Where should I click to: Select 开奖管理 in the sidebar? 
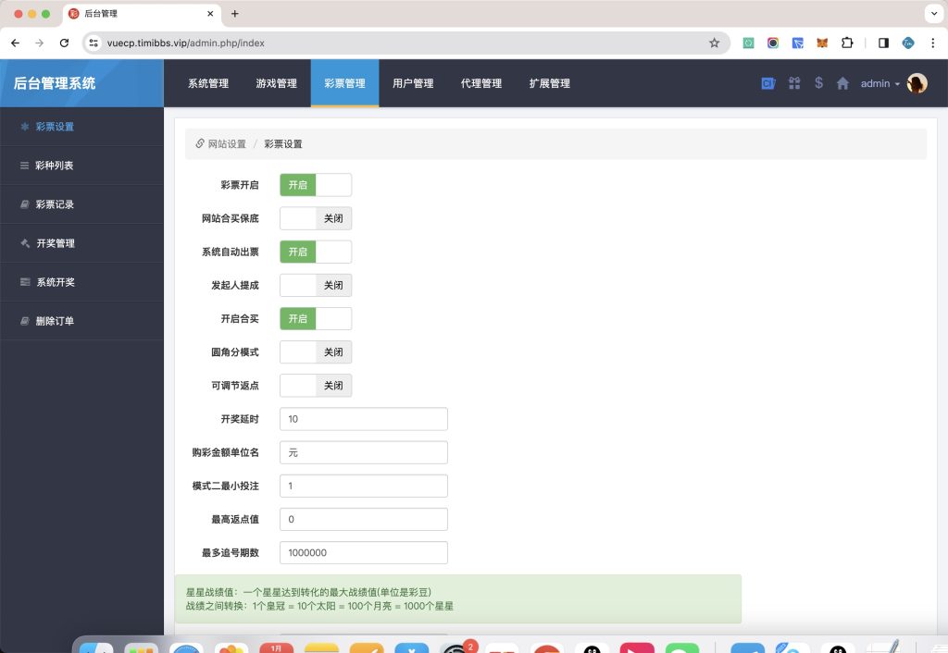pos(54,243)
